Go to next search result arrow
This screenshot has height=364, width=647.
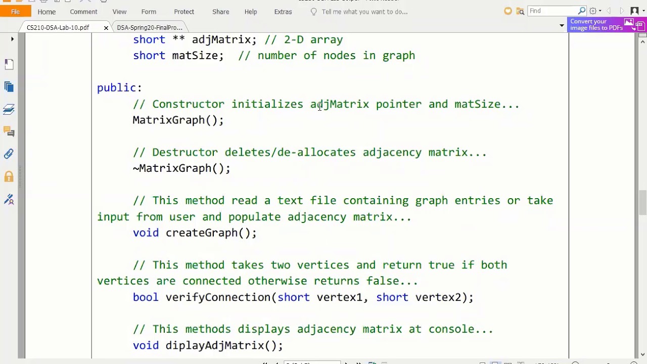pyautogui.click(x=622, y=11)
